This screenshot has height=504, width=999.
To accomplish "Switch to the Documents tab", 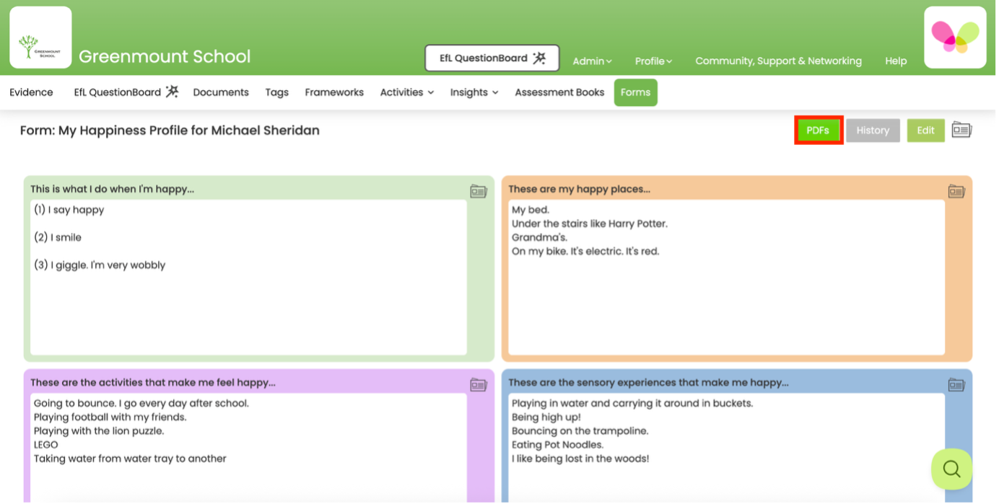I will pos(220,92).
